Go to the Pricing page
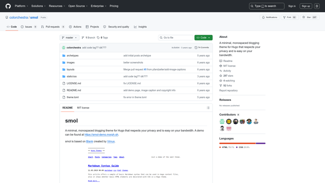Image resolution: width=325 pixels, height=183 pixels. pos(114,6)
